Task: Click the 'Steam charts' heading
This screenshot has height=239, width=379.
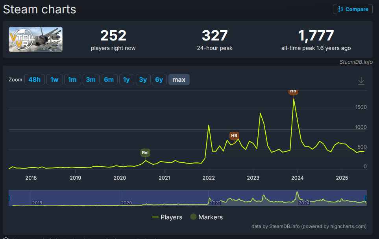Action: click(x=40, y=9)
